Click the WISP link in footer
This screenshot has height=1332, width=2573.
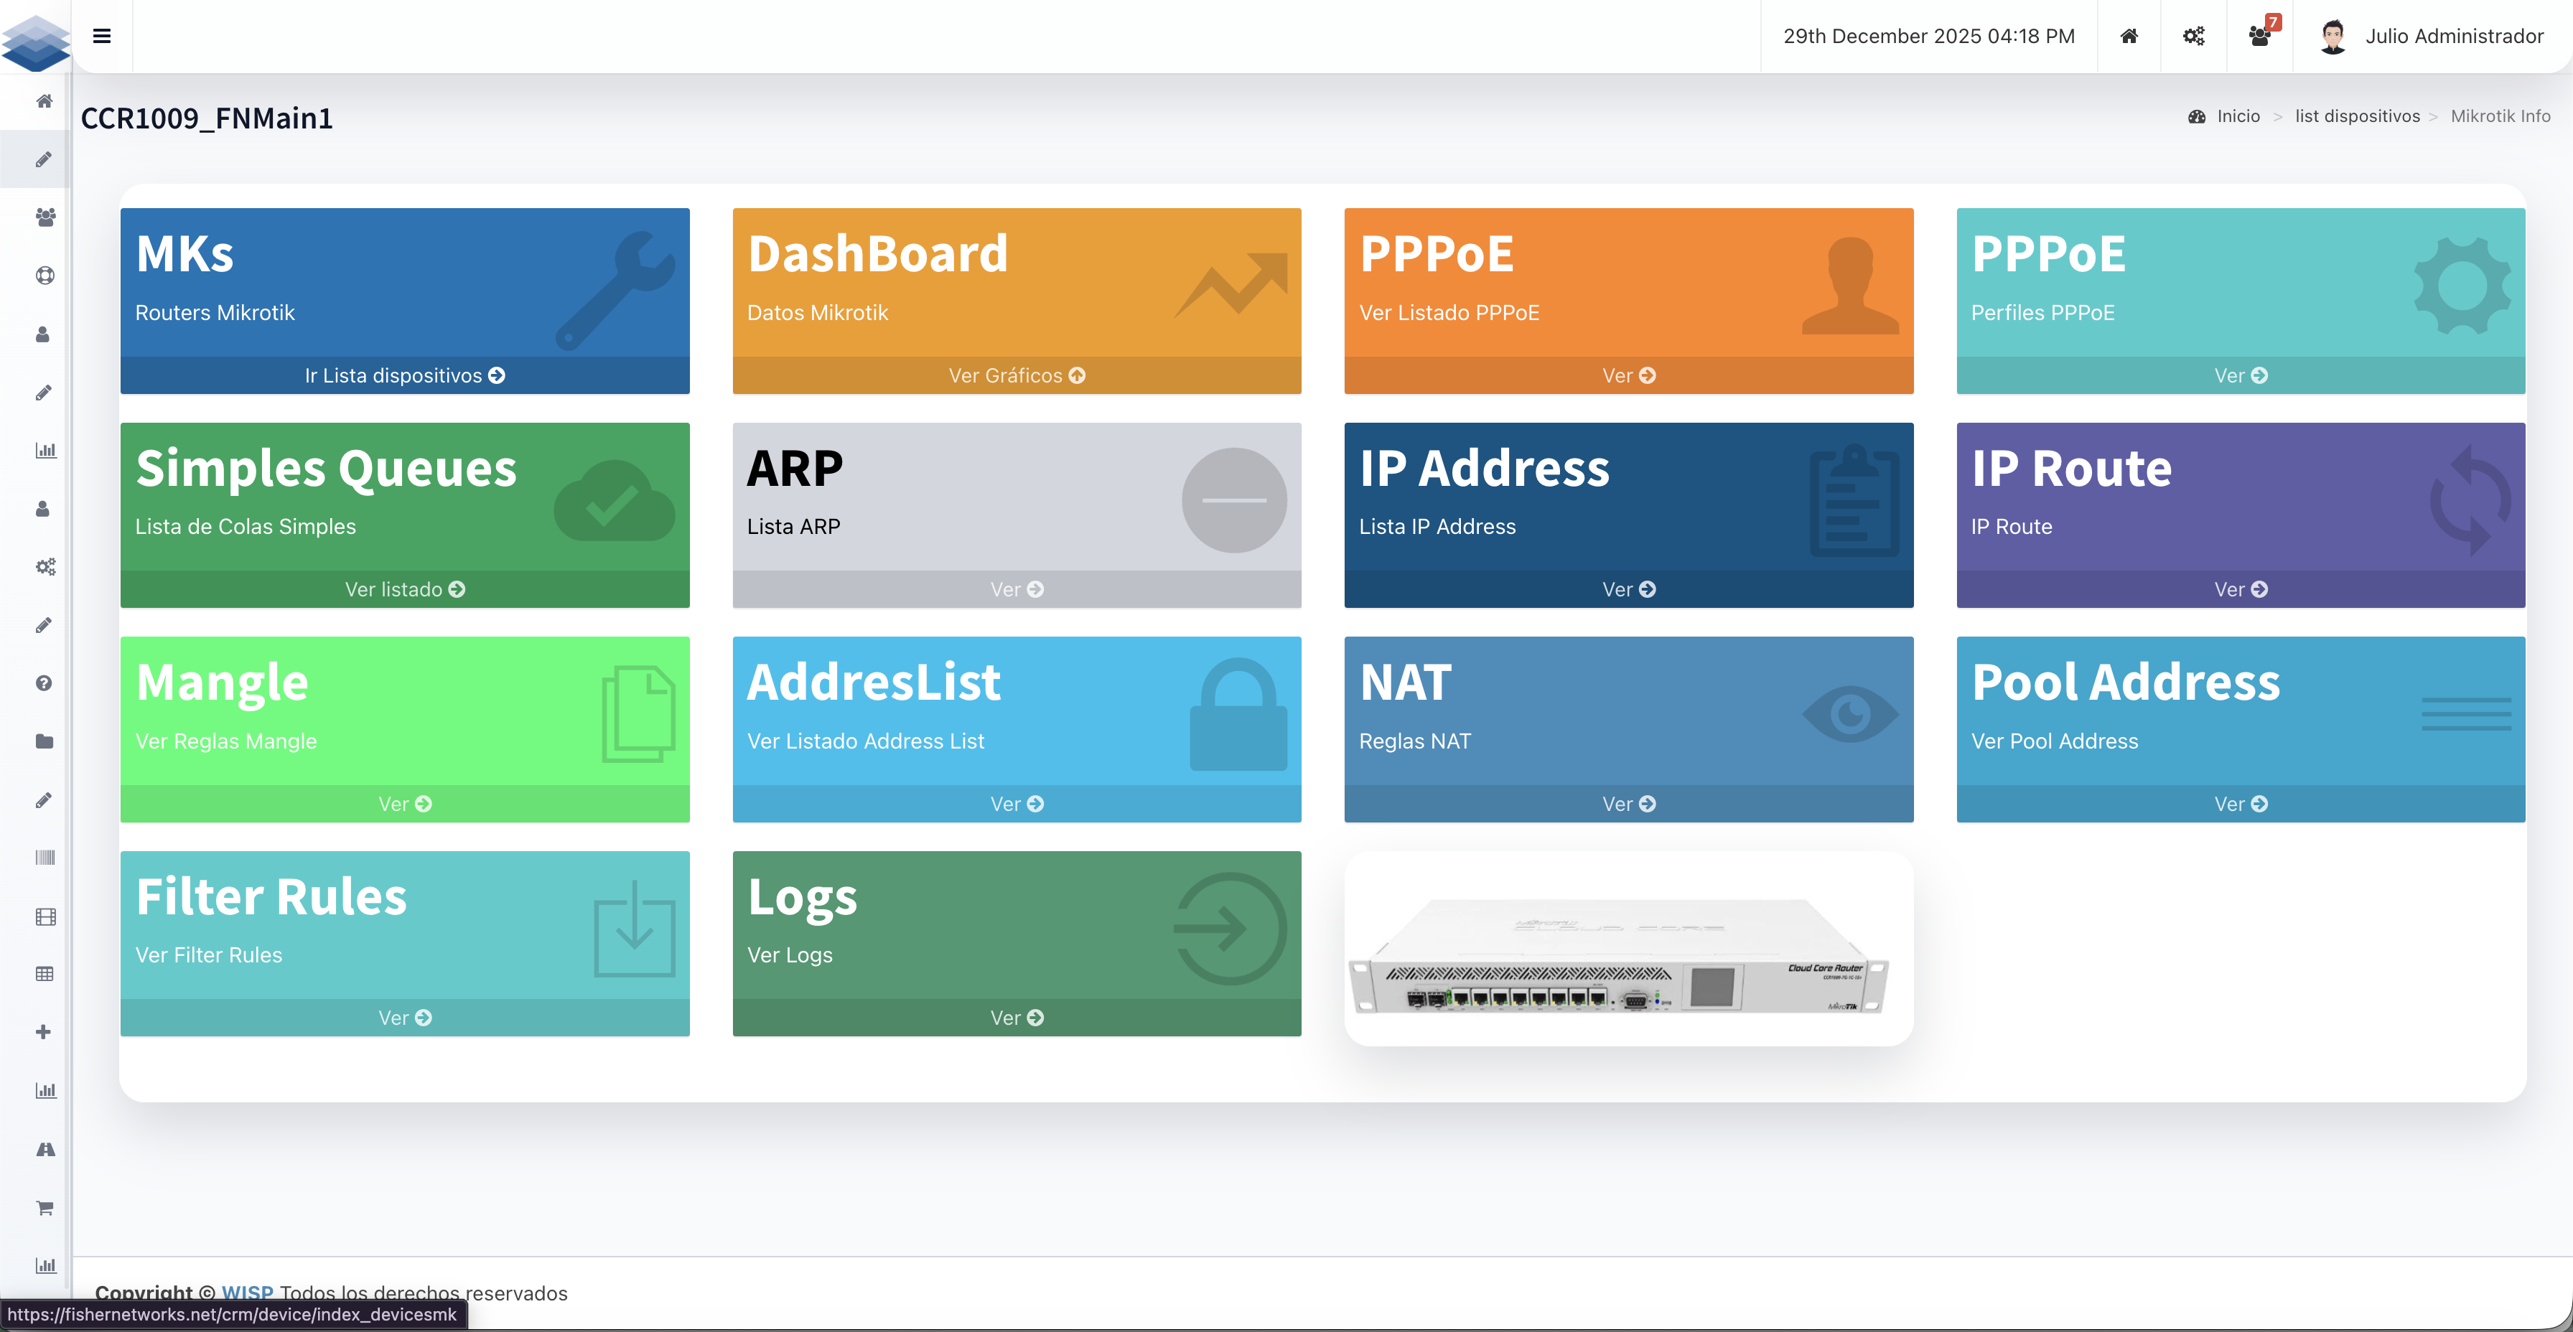click(x=247, y=1292)
